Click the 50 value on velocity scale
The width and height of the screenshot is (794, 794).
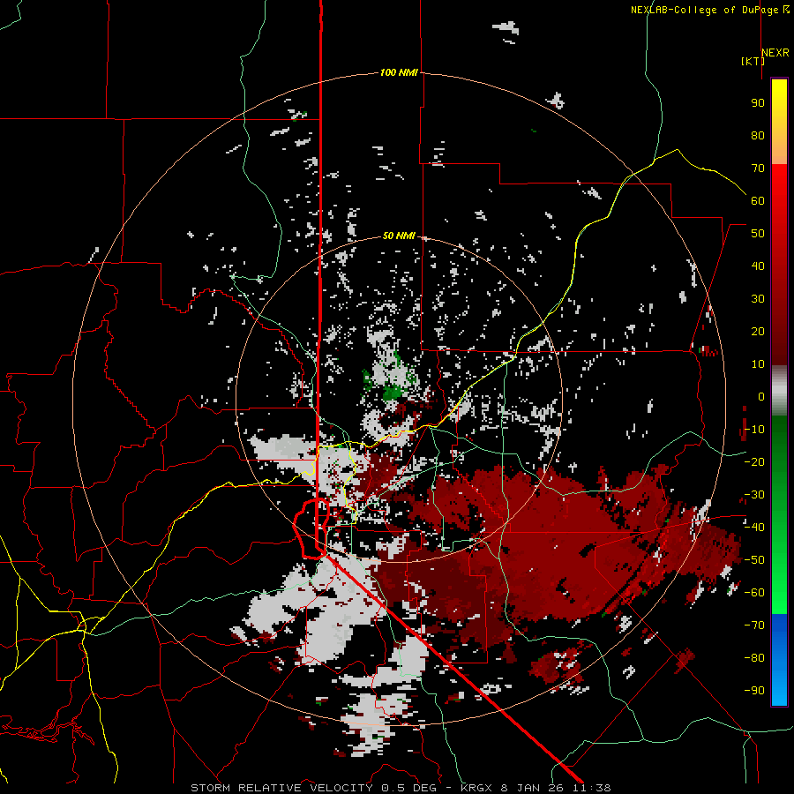pyautogui.click(x=758, y=234)
